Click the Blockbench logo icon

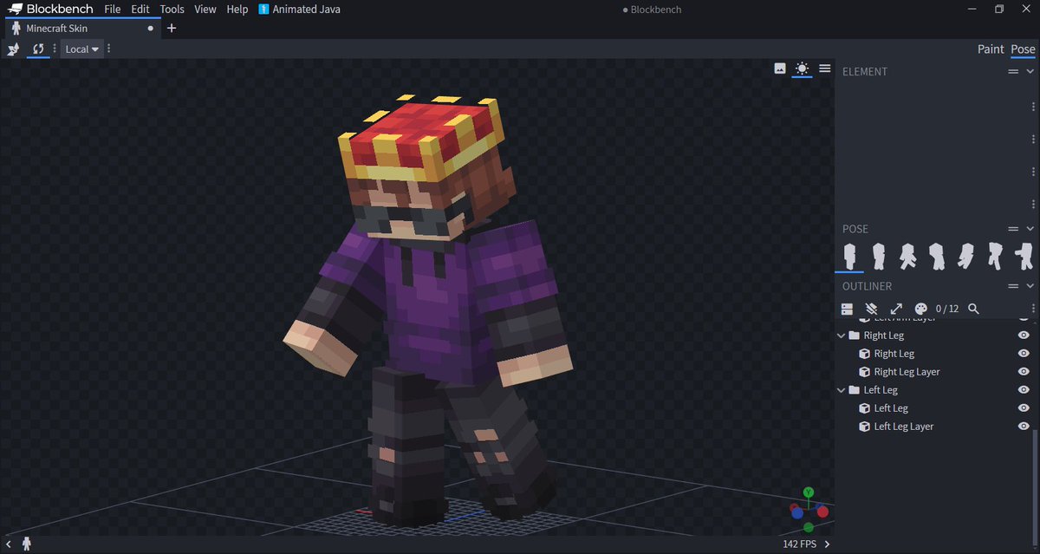[x=15, y=10]
